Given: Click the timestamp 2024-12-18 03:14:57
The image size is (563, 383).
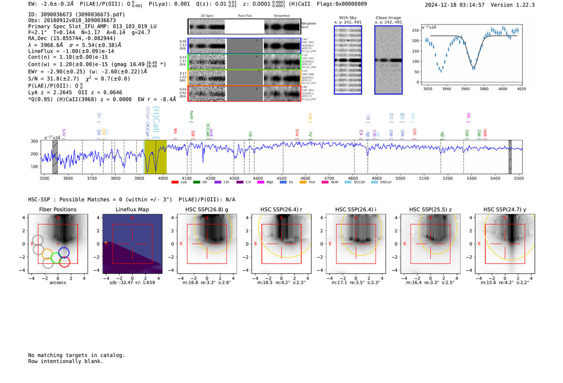Looking at the screenshot, I should (454, 5).
